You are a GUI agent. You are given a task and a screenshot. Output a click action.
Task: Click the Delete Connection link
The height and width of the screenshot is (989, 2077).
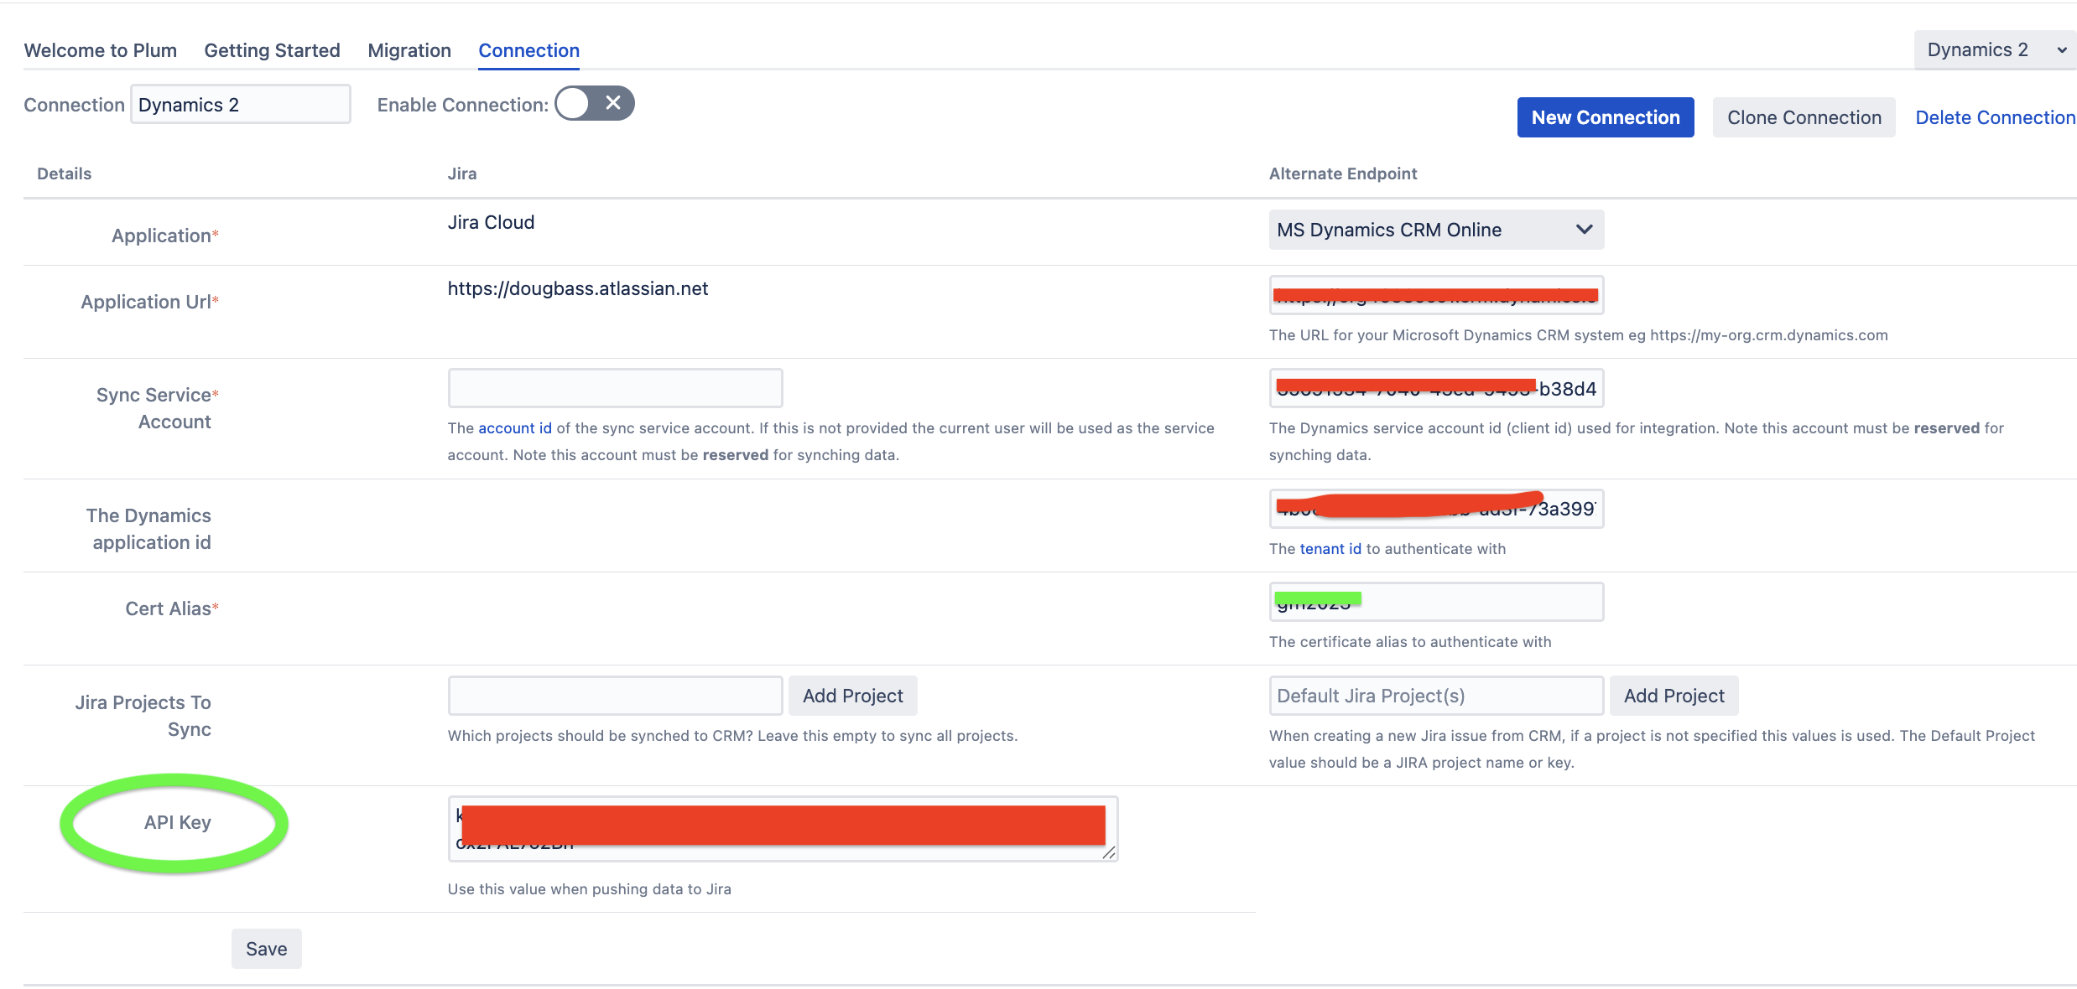(1996, 117)
